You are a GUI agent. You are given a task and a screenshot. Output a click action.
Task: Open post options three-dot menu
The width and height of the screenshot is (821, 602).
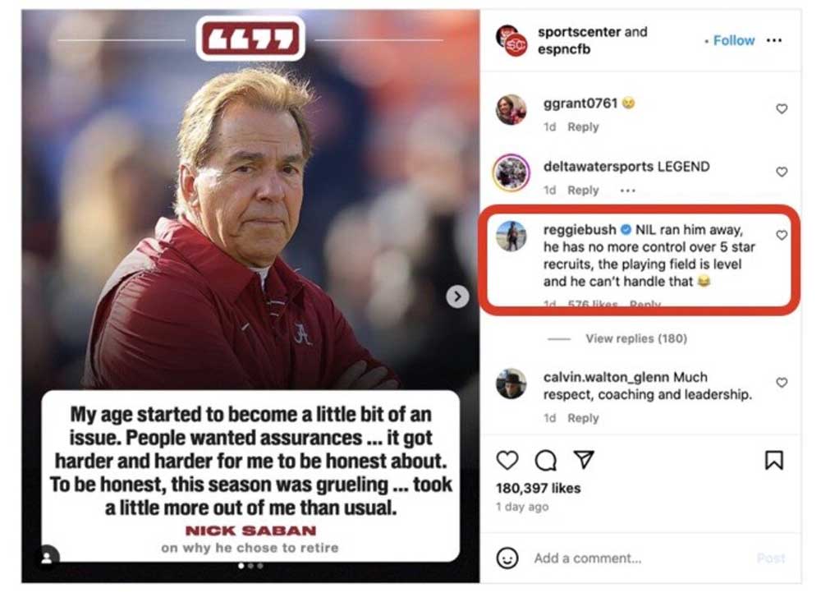pos(774,40)
